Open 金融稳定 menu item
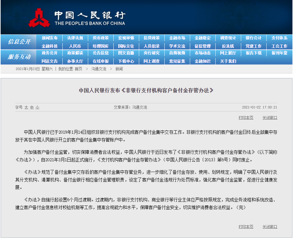The image size is (294, 239). tap(203, 38)
